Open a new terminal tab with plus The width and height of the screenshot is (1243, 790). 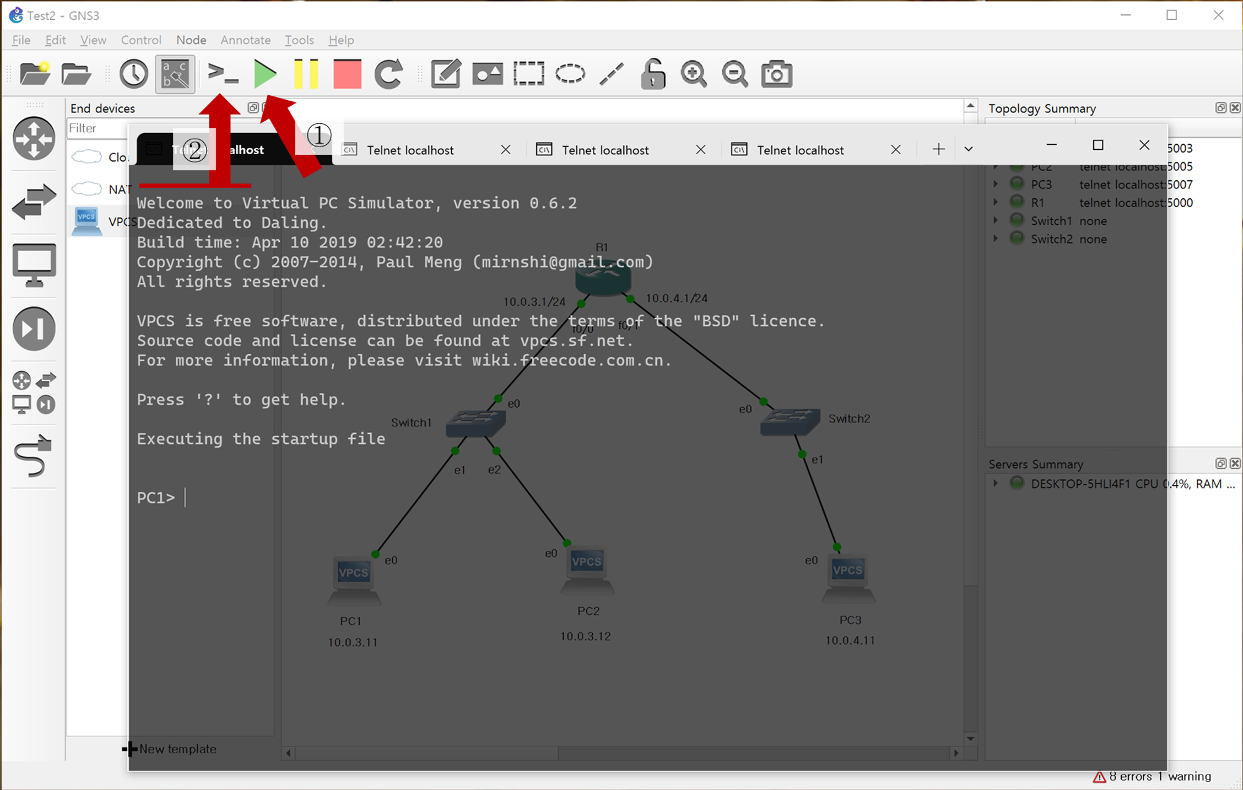click(x=938, y=149)
